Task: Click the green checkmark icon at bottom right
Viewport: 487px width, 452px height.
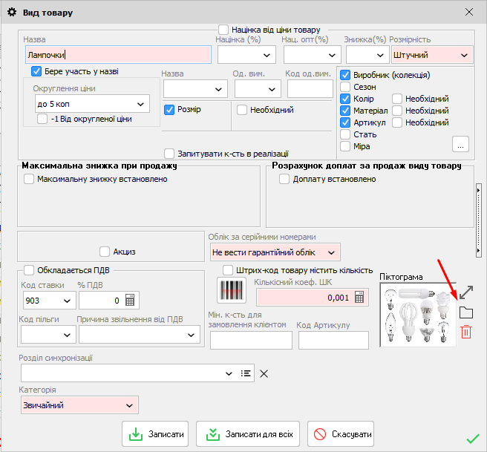Action: pos(472,439)
